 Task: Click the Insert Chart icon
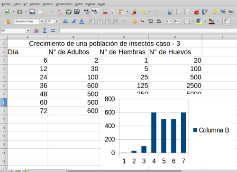coord(197,12)
